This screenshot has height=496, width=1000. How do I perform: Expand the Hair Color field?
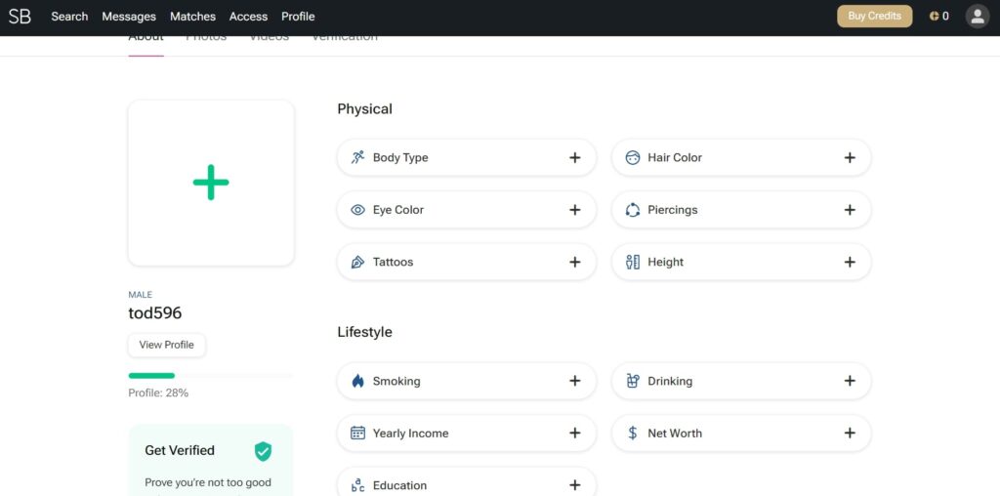tap(849, 157)
